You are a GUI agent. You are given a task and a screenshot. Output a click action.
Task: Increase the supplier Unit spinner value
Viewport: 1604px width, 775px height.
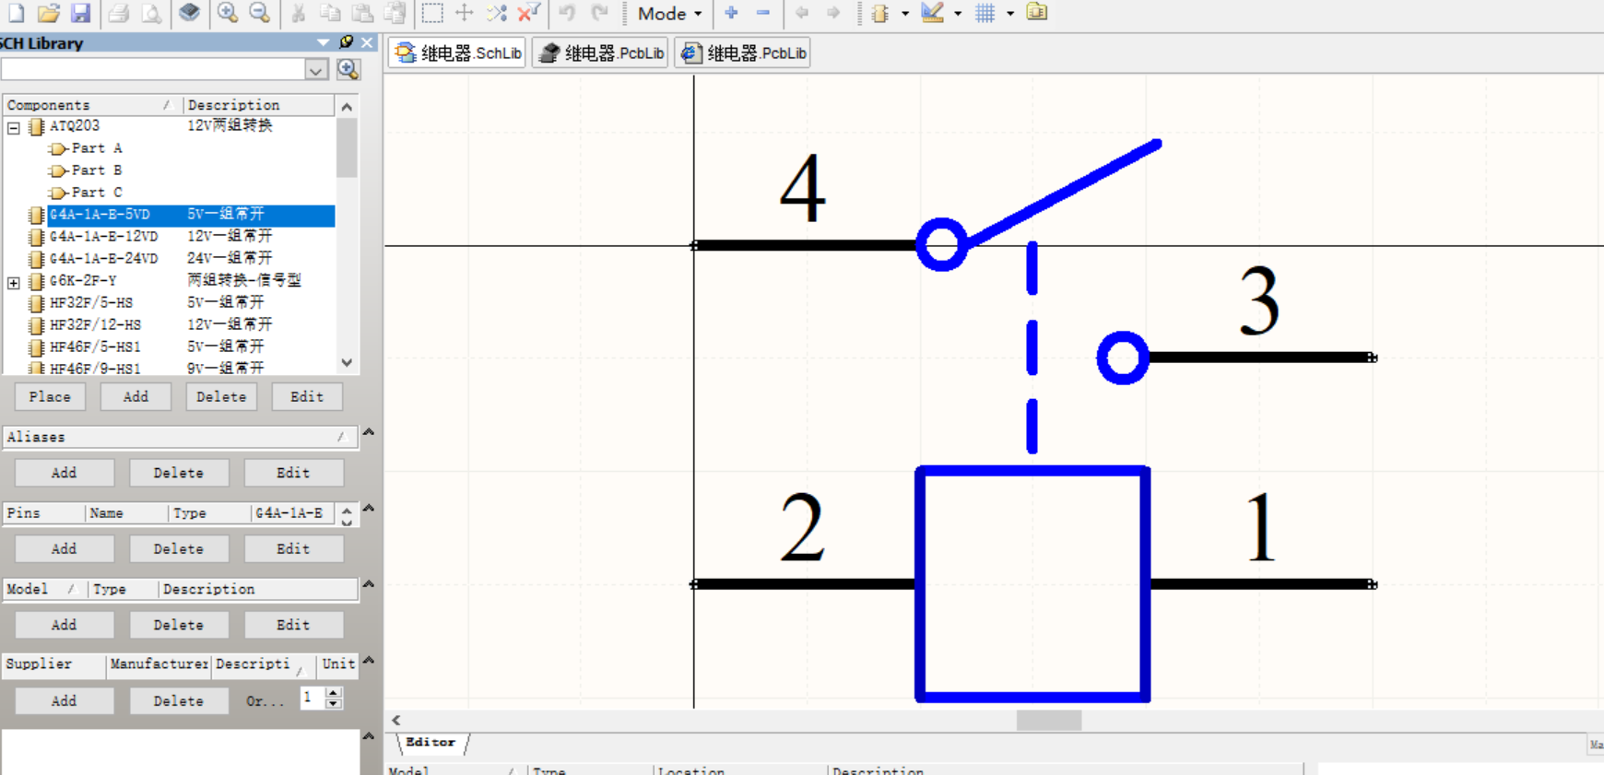coord(334,692)
